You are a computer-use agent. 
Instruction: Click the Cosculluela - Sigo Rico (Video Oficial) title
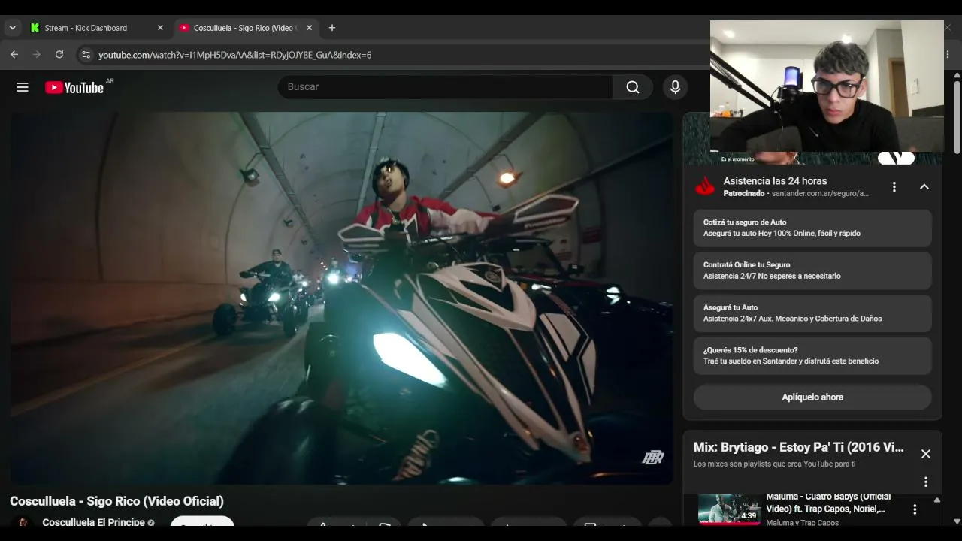116,501
